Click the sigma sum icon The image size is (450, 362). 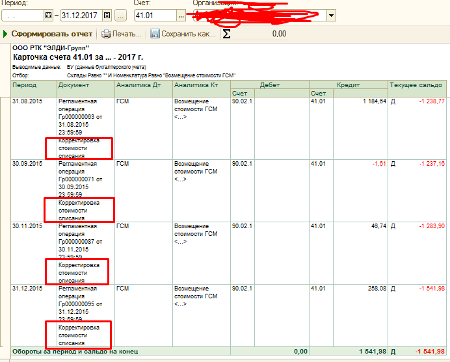226,34
